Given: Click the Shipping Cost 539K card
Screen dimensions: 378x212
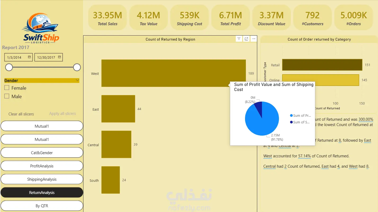Looking at the screenshot, I should [x=189, y=18].
